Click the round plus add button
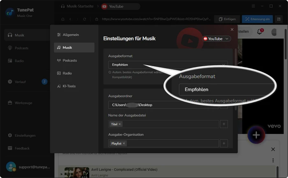This screenshot has width=288, height=178. (256, 135)
